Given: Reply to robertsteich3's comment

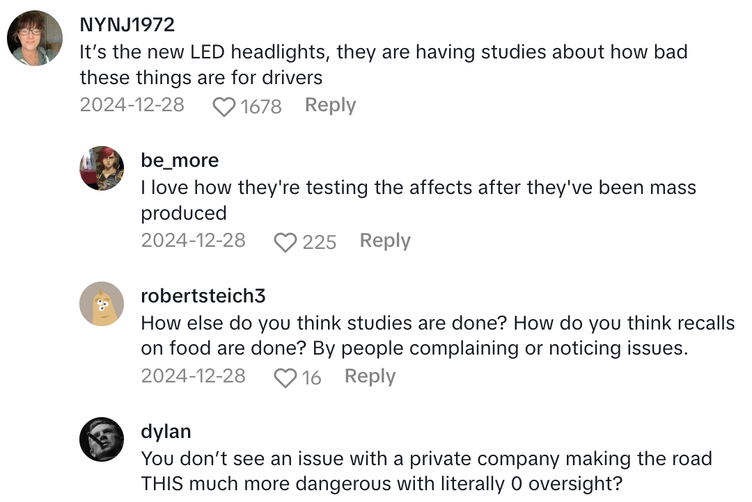Looking at the screenshot, I should [370, 377].
